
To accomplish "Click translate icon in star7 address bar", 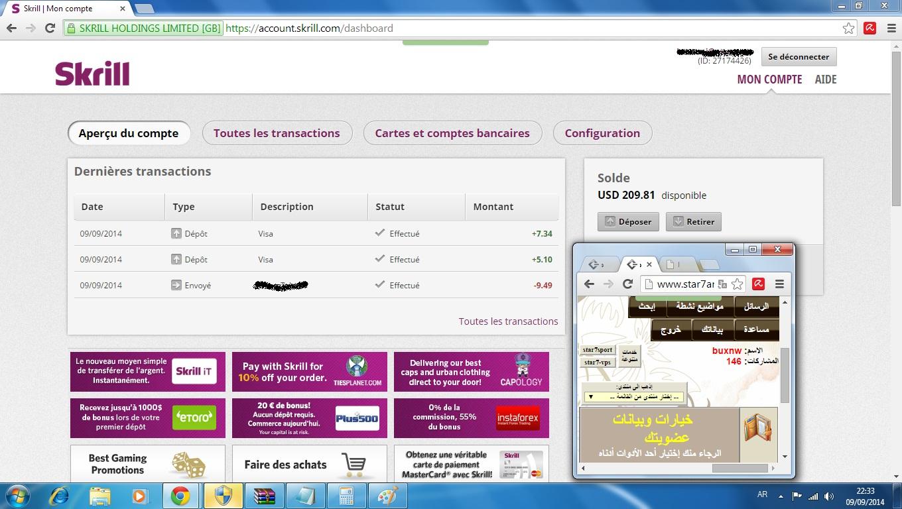I will pyautogui.click(x=722, y=284).
